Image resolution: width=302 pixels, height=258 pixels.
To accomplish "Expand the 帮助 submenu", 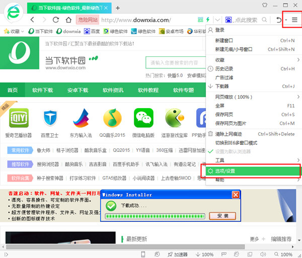I will coord(254,180).
